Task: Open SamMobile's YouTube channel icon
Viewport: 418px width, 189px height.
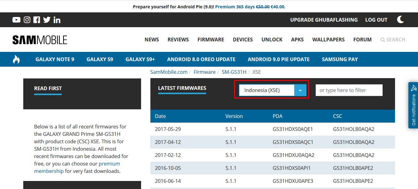Action: (x=16, y=19)
